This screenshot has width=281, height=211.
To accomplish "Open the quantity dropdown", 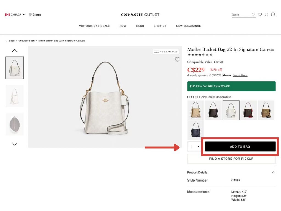I will [x=195, y=147].
